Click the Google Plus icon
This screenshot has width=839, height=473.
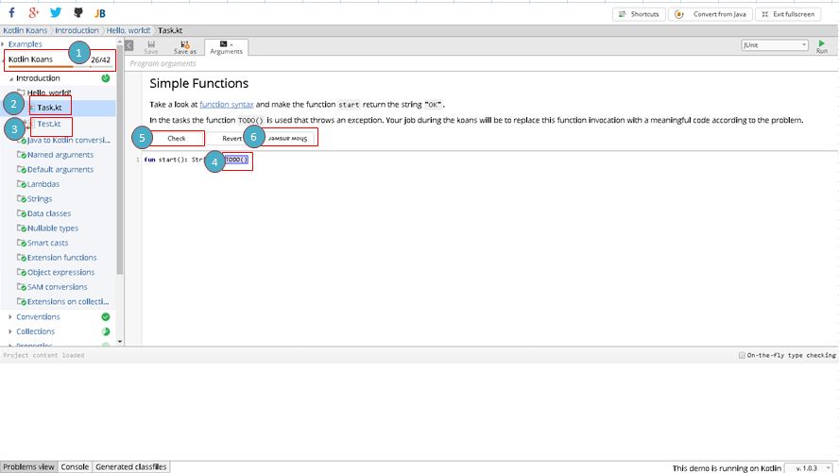(34, 13)
